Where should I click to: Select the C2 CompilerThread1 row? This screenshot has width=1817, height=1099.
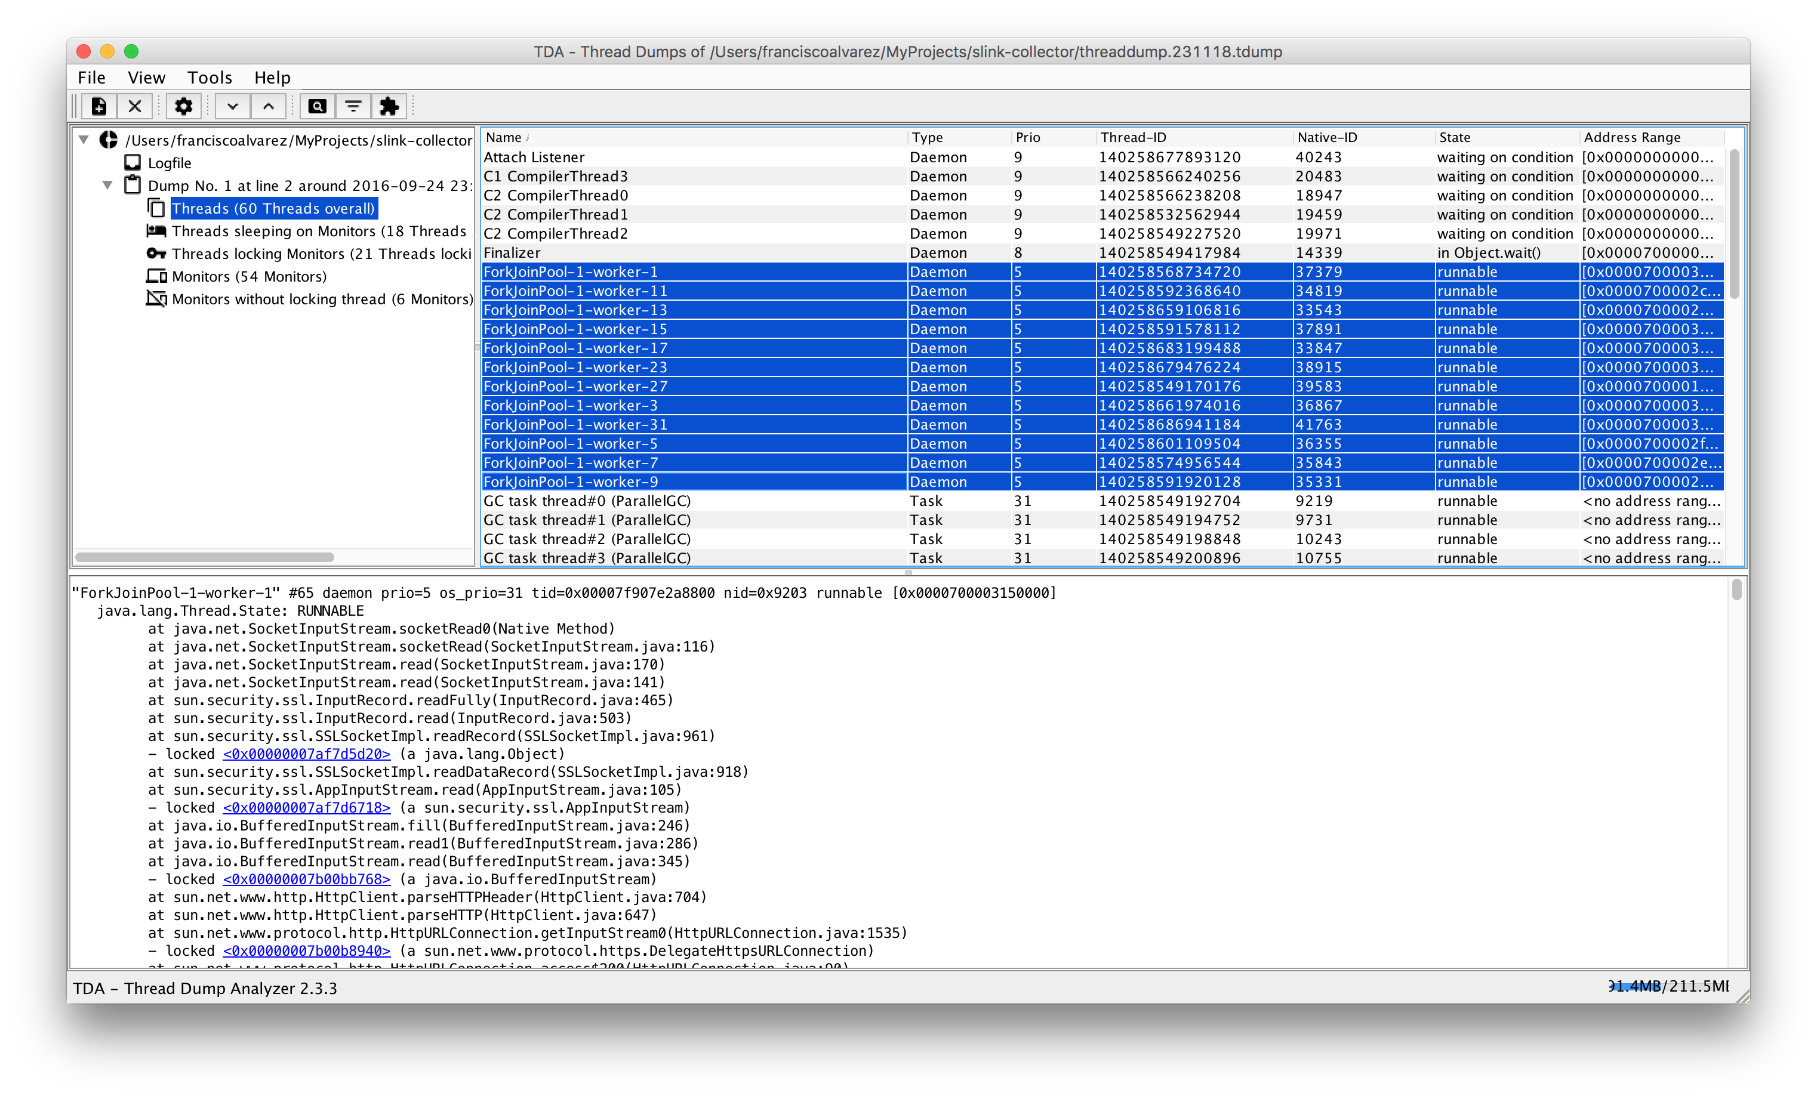1102,215
